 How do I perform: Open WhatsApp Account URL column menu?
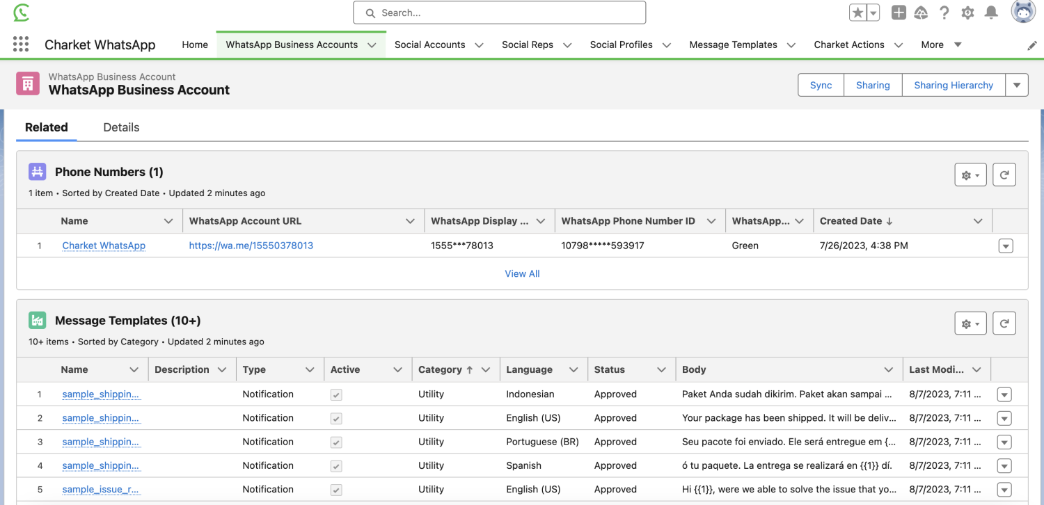(410, 221)
